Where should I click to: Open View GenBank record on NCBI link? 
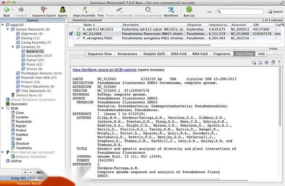pos(104,70)
